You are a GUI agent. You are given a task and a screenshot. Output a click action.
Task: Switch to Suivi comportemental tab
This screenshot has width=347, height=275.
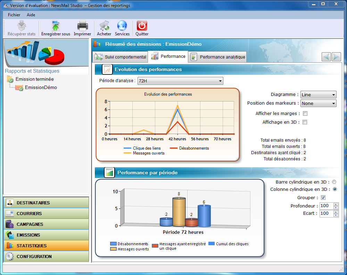tap(121, 57)
